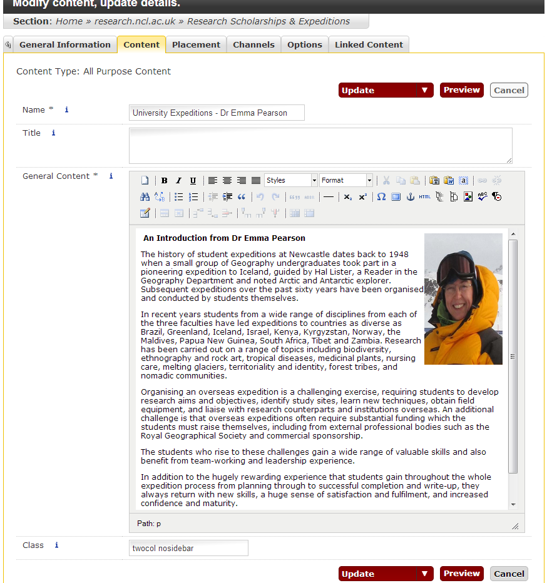Apply blockquote formatting
Viewport: 547px width, 583px height.
point(242,197)
